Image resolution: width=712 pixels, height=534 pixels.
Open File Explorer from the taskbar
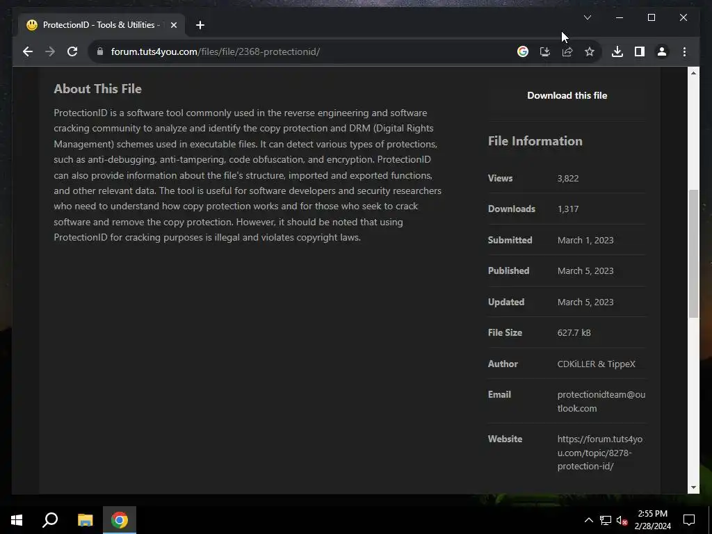85,520
